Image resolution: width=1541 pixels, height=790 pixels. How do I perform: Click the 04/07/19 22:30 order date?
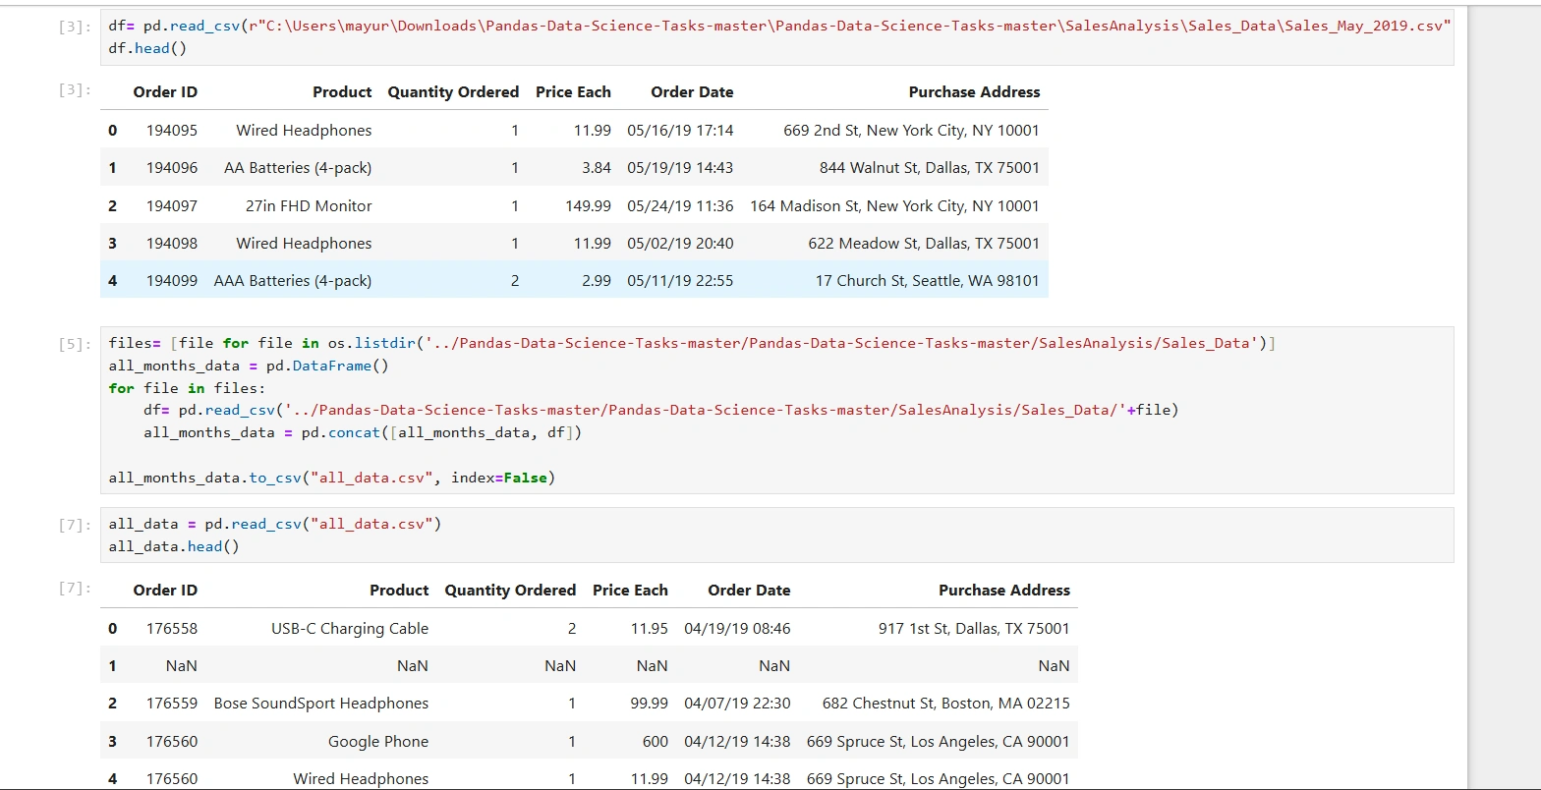(737, 704)
